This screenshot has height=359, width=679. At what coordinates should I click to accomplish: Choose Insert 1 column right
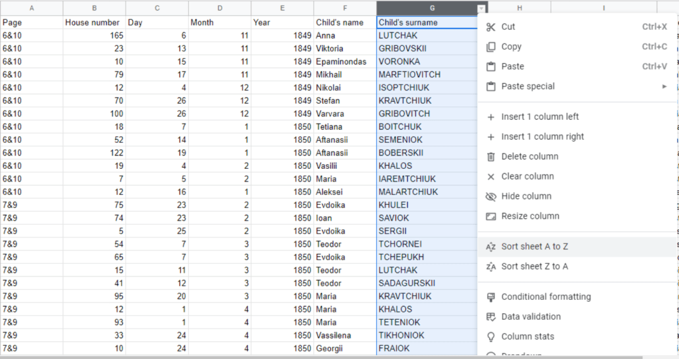(542, 137)
